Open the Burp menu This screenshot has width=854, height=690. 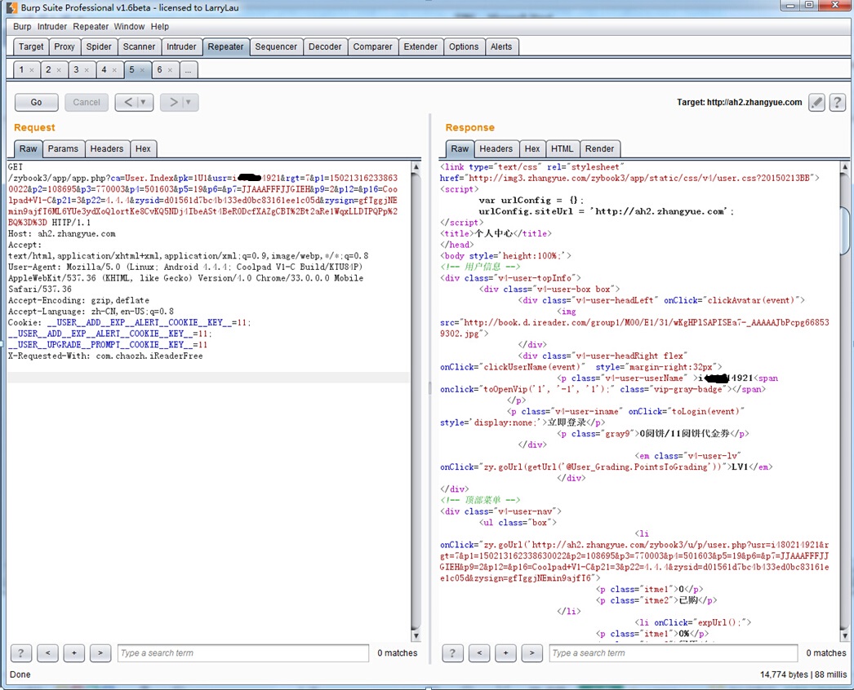22,27
